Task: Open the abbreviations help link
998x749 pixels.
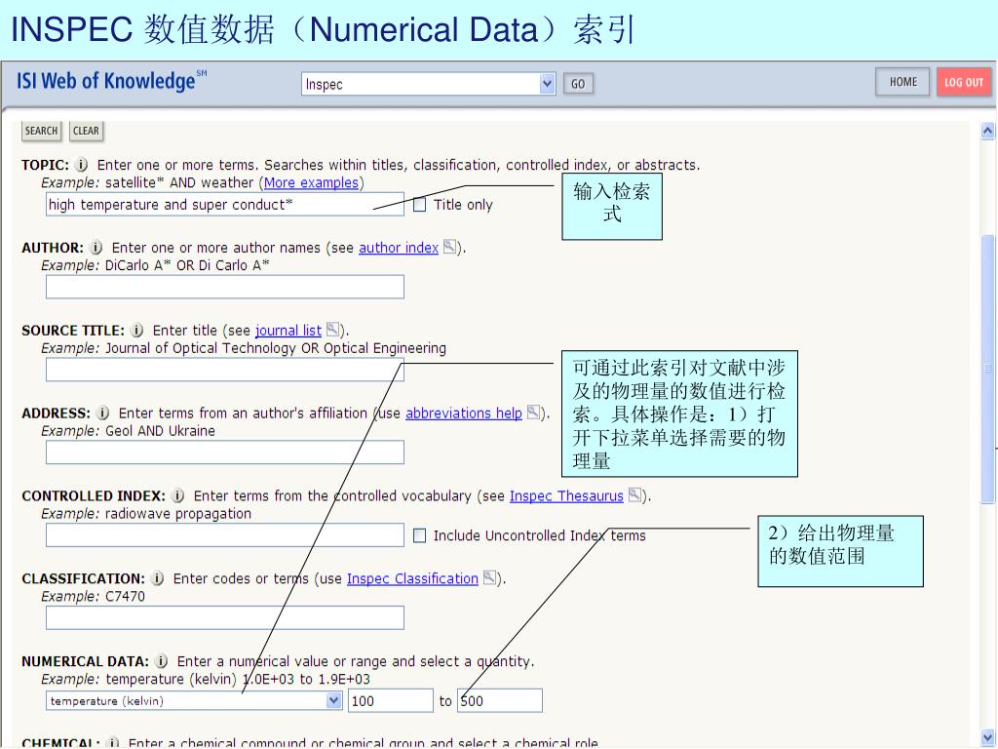Action: pos(464,414)
